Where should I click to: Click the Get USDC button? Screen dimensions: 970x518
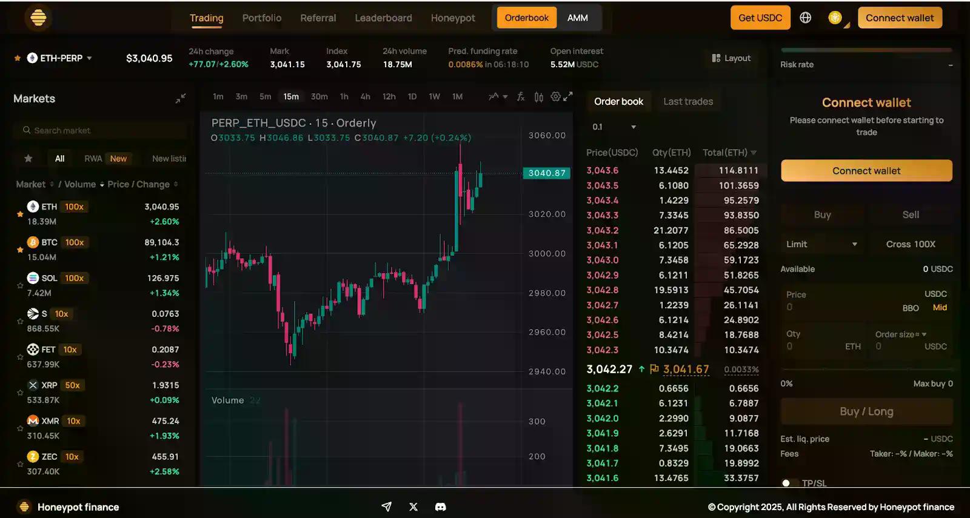(x=760, y=18)
